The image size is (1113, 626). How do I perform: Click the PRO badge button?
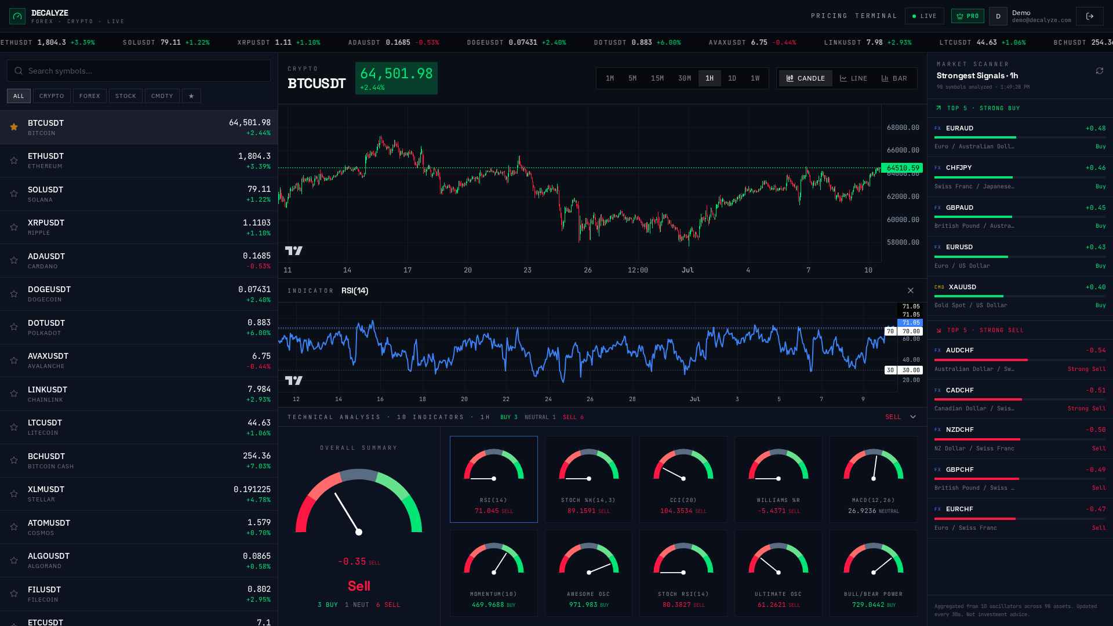(x=967, y=16)
